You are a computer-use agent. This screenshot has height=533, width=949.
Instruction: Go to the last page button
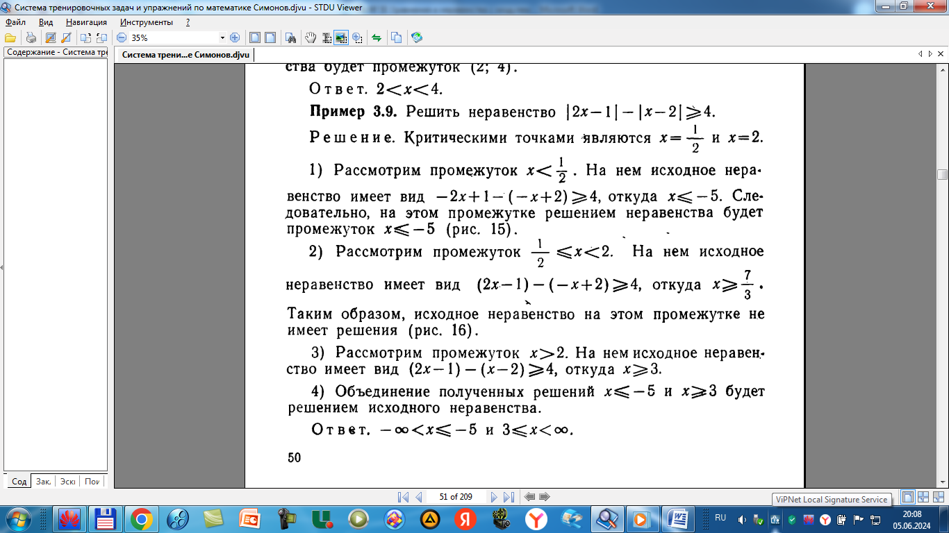(x=509, y=497)
